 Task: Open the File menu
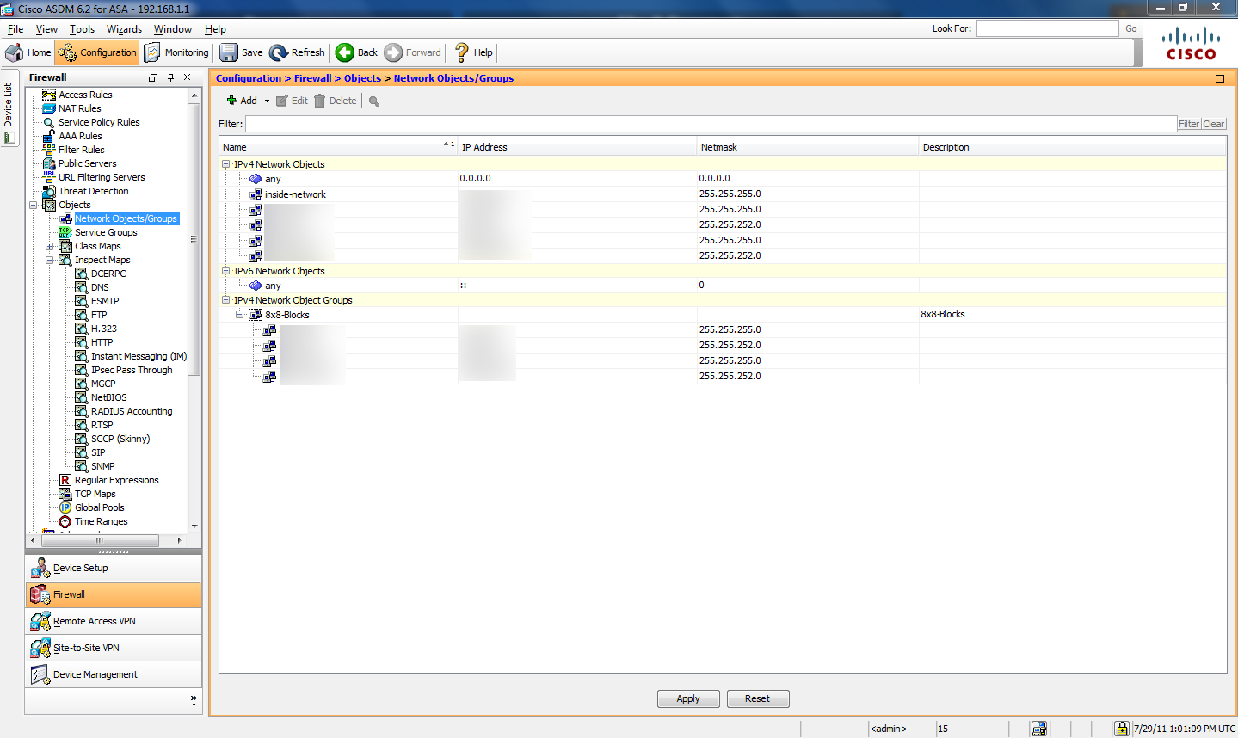[x=15, y=29]
